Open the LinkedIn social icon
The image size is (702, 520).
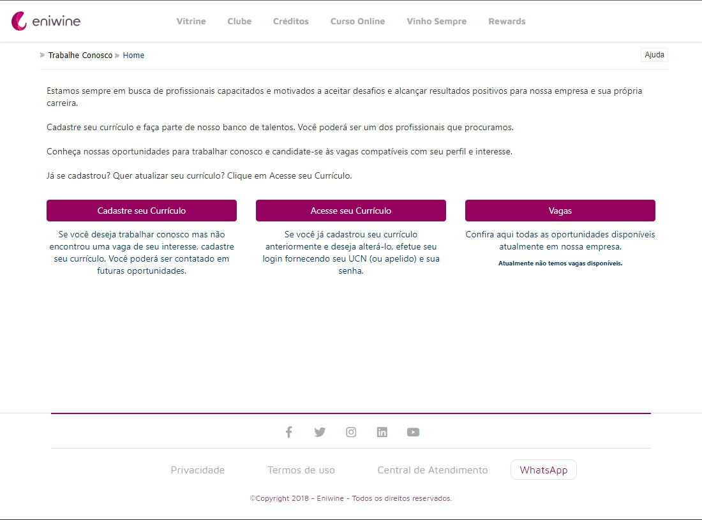382,432
